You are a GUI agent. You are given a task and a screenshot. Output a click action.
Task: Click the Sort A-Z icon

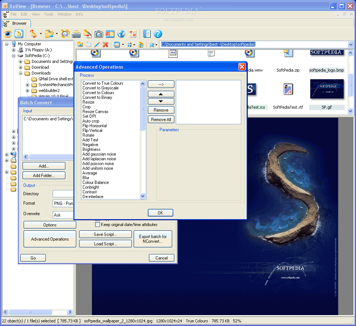129,45
